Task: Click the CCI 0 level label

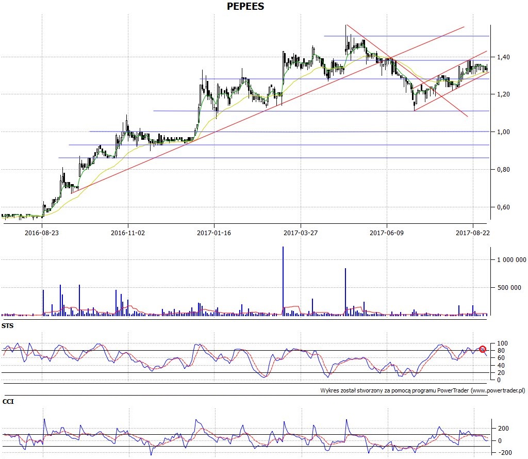Action: pos(500,440)
